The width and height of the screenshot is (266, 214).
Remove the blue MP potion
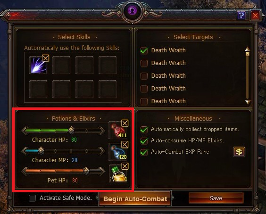125,145
